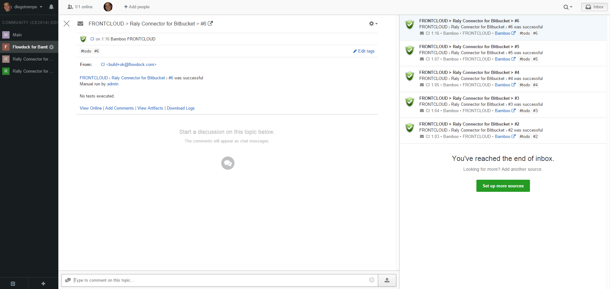610x289 pixels.
Task: Click the #6 tag in thread
Action: [97, 51]
